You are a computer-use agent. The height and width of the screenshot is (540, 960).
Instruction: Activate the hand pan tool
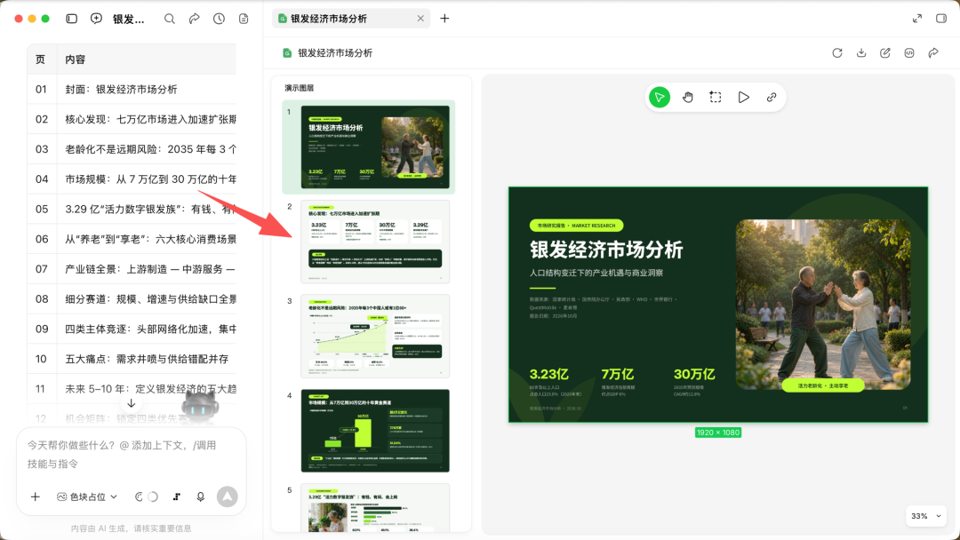[x=687, y=97]
